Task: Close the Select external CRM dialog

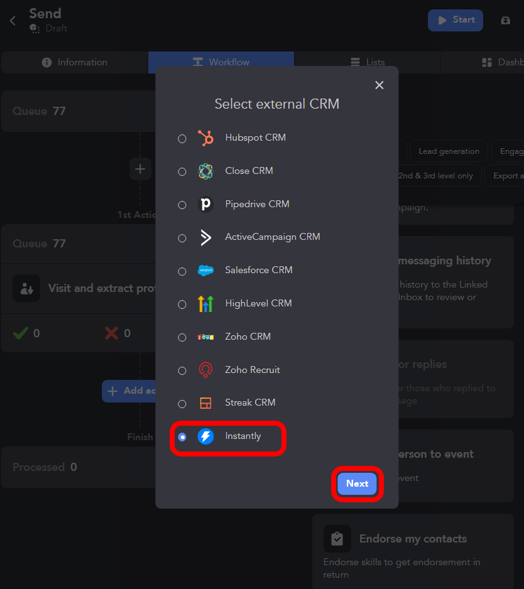Action: click(379, 85)
